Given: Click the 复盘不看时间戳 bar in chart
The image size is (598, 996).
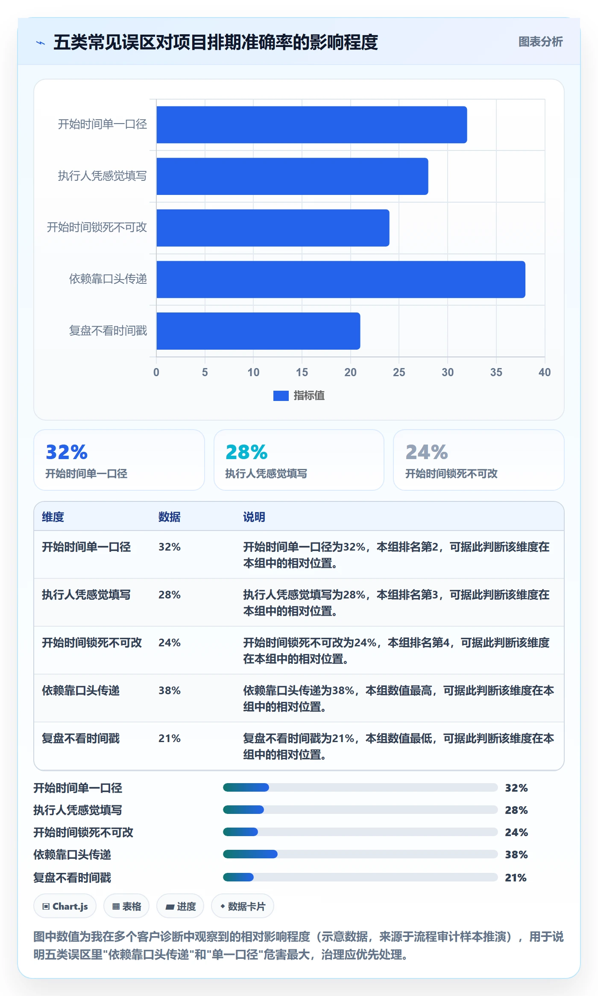Looking at the screenshot, I should pos(258,331).
